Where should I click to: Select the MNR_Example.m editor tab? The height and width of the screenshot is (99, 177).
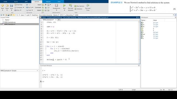coord(48,20)
